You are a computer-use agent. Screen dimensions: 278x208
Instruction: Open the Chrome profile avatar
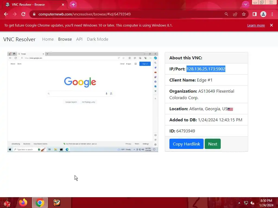click(x=263, y=14)
